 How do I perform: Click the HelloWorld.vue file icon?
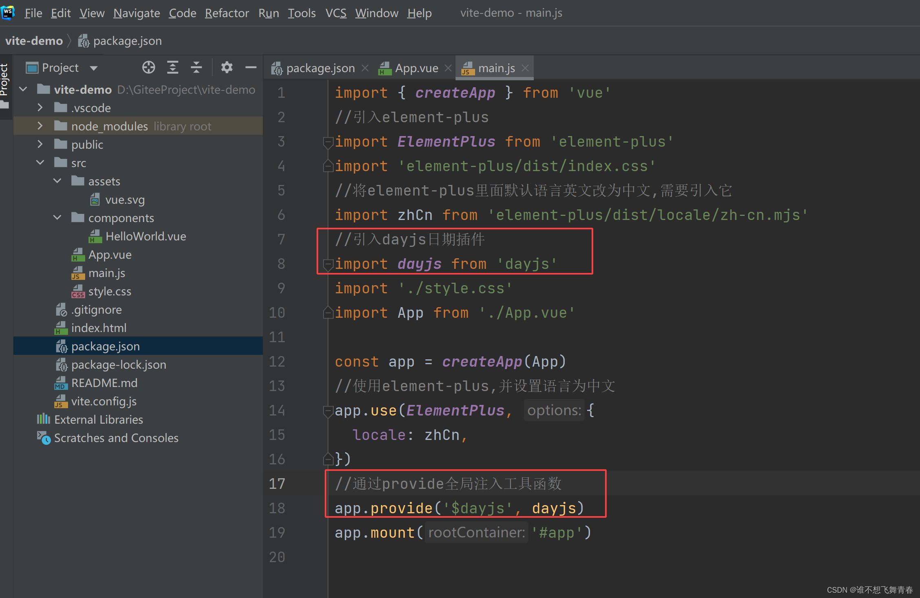(x=95, y=236)
